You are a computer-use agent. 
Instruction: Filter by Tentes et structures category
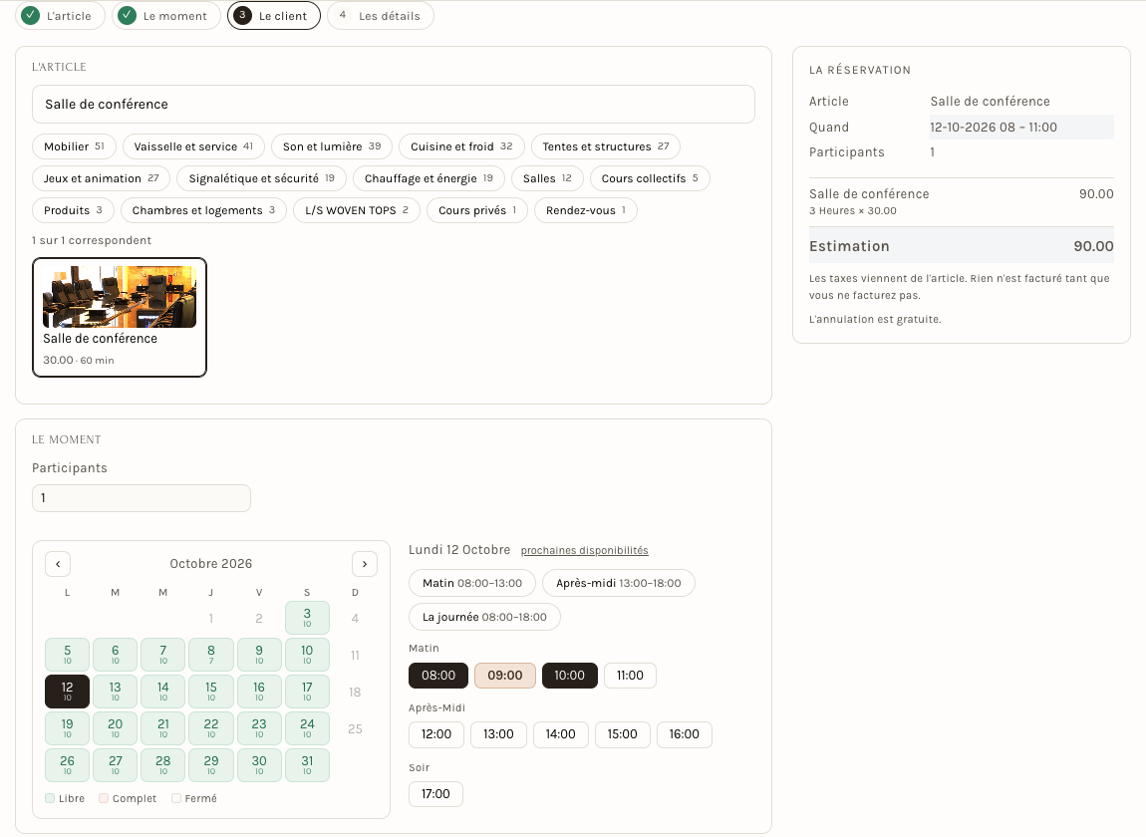[x=605, y=146]
